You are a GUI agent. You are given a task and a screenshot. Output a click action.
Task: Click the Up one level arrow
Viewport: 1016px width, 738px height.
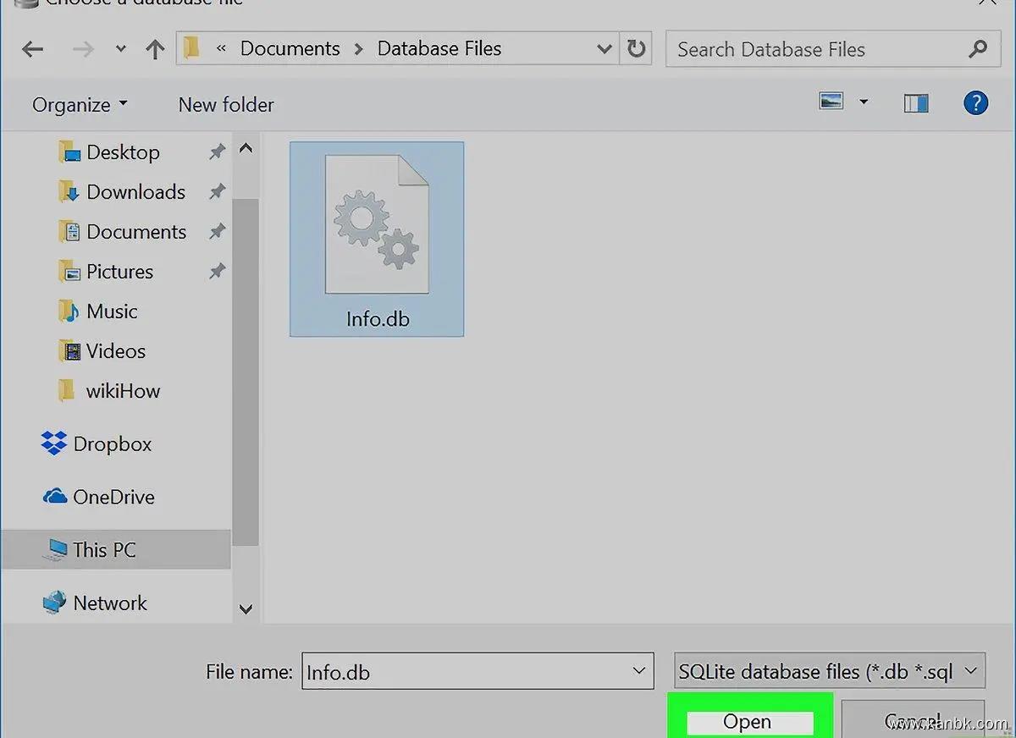click(x=154, y=49)
